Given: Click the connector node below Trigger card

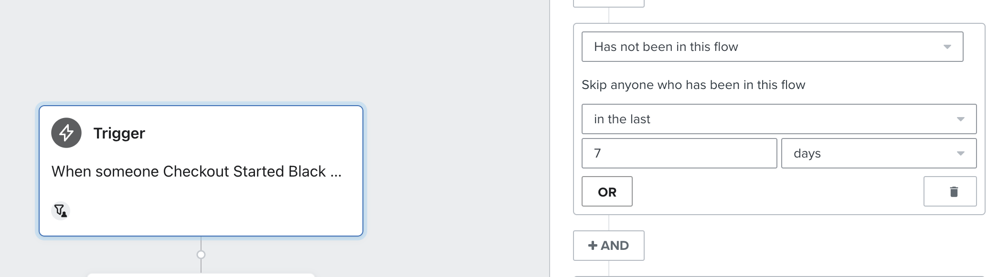Looking at the screenshot, I should (201, 255).
